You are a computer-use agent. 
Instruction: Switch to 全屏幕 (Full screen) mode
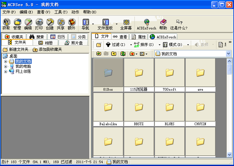126,24
